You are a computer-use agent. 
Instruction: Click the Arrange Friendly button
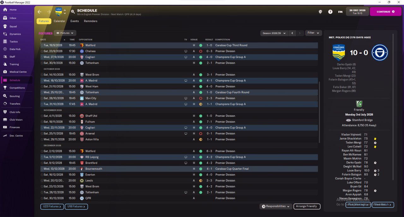[x=307, y=206]
